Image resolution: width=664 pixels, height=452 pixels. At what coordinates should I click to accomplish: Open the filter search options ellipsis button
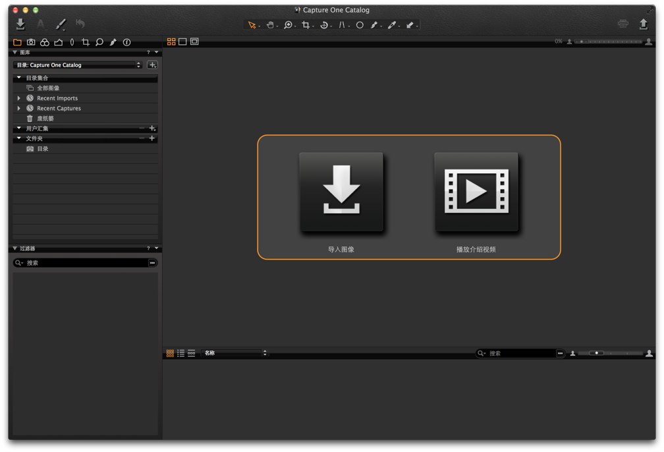click(x=152, y=263)
